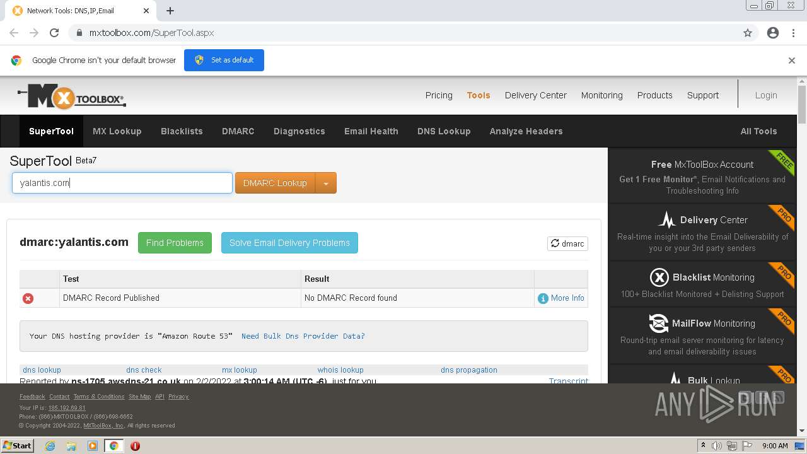Click the blue info icon beside More Info
This screenshot has width=807, height=454.
[543, 298]
